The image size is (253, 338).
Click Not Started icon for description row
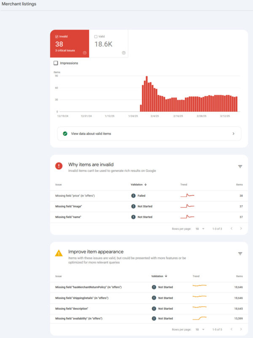(154, 308)
